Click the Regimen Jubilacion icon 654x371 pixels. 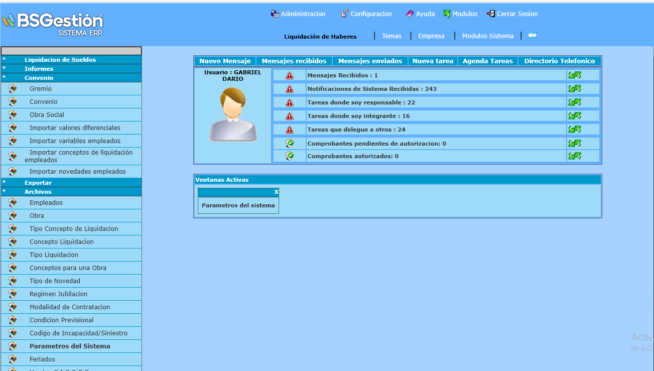tap(13, 294)
